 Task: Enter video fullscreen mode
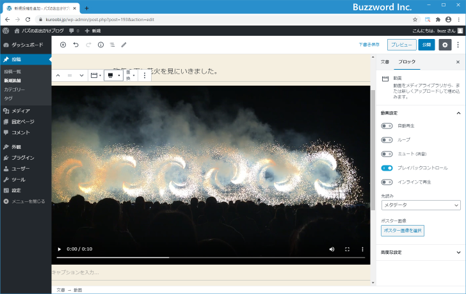[x=347, y=249]
